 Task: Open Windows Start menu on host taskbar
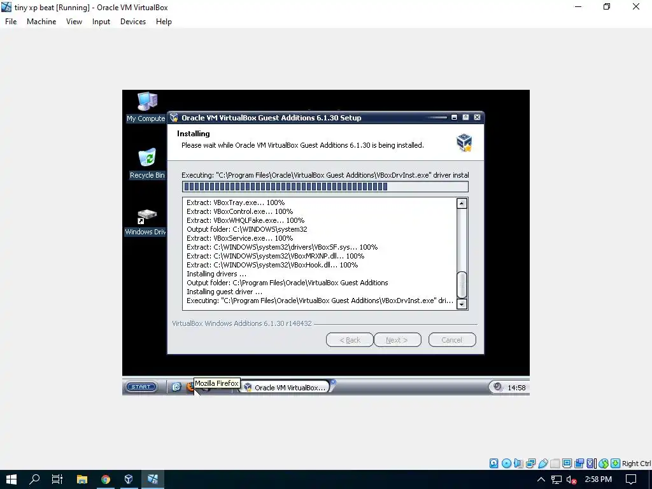tap(11, 479)
